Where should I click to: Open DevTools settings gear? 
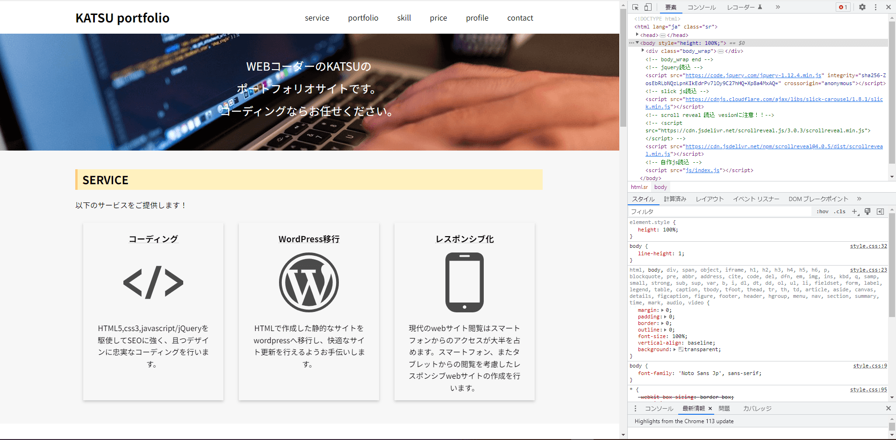[x=862, y=7]
